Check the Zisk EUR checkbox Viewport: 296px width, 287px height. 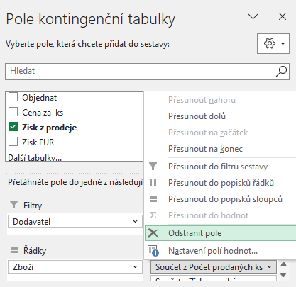(x=13, y=142)
